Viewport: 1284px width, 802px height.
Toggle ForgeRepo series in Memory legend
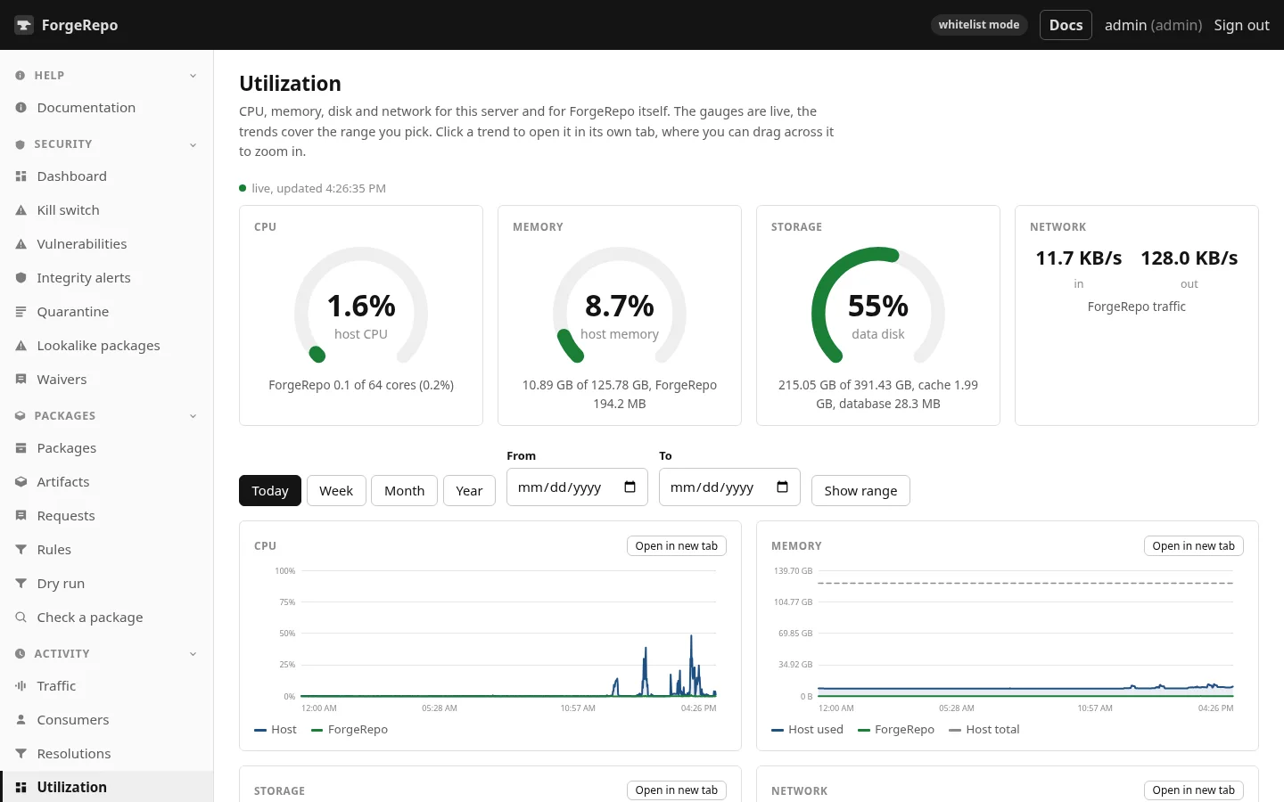[x=896, y=730]
